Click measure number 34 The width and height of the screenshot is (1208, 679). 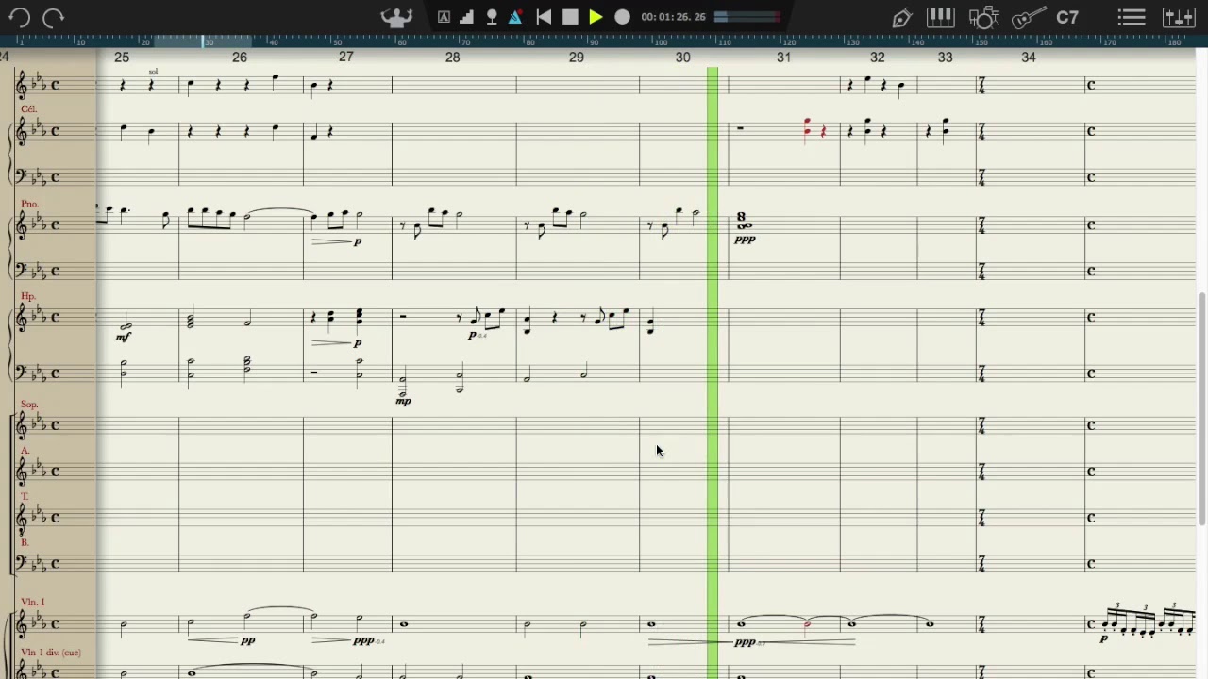click(1028, 58)
